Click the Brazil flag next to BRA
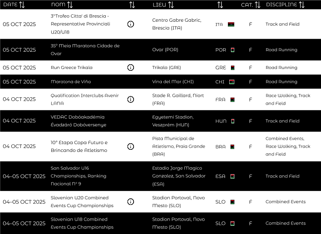321x234 pixels. 232,147
